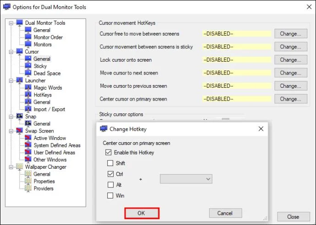316x225 pixels.
Task: Select General under Cursor
Action: point(42,59)
